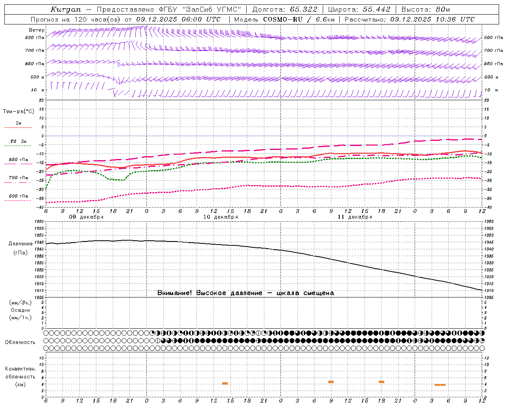Click orange convective bar at 18h, 11 декабря
Screen dimensions: 505x404
[382, 382]
